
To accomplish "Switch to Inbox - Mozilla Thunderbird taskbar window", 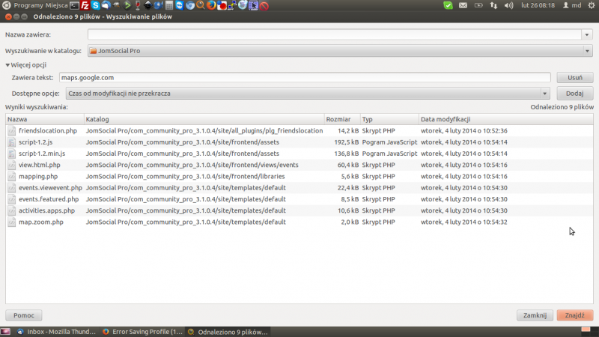I will [56, 332].
